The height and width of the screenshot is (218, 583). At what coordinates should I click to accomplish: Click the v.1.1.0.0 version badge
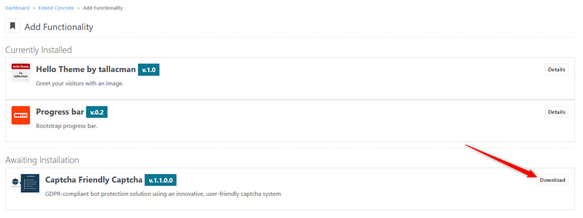click(161, 180)
